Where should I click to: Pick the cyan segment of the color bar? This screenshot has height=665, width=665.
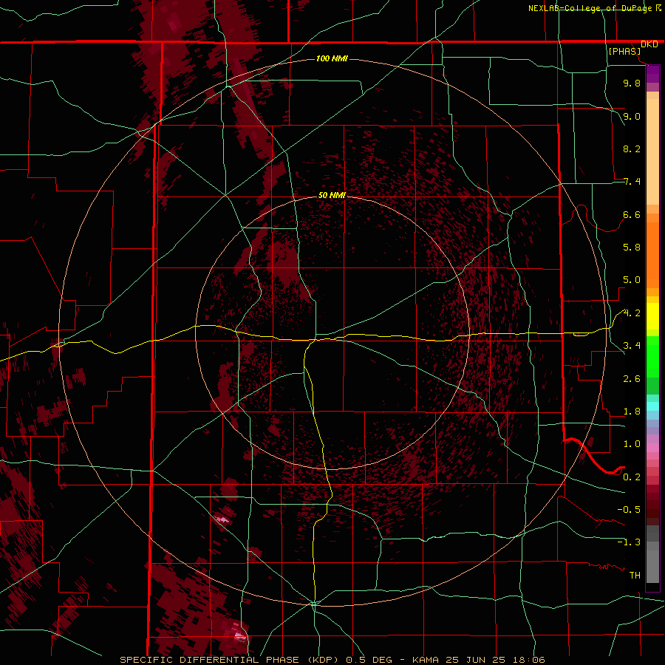coord(652,406)
